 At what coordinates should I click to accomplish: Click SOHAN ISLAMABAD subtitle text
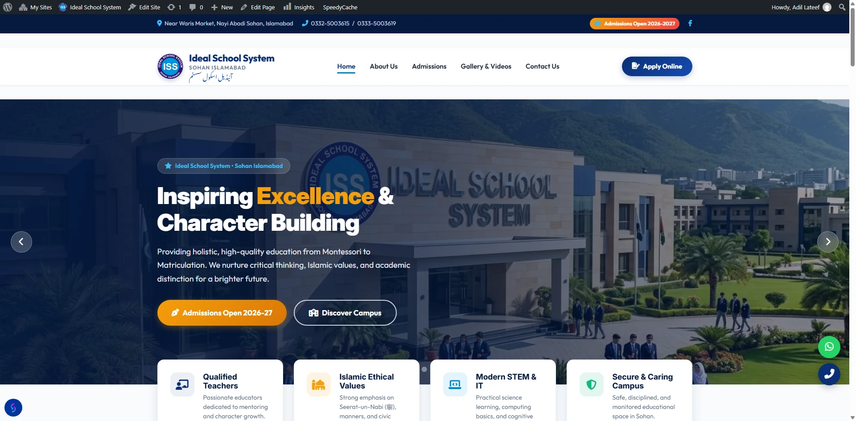pyautogui.click(x=217, y=68)
